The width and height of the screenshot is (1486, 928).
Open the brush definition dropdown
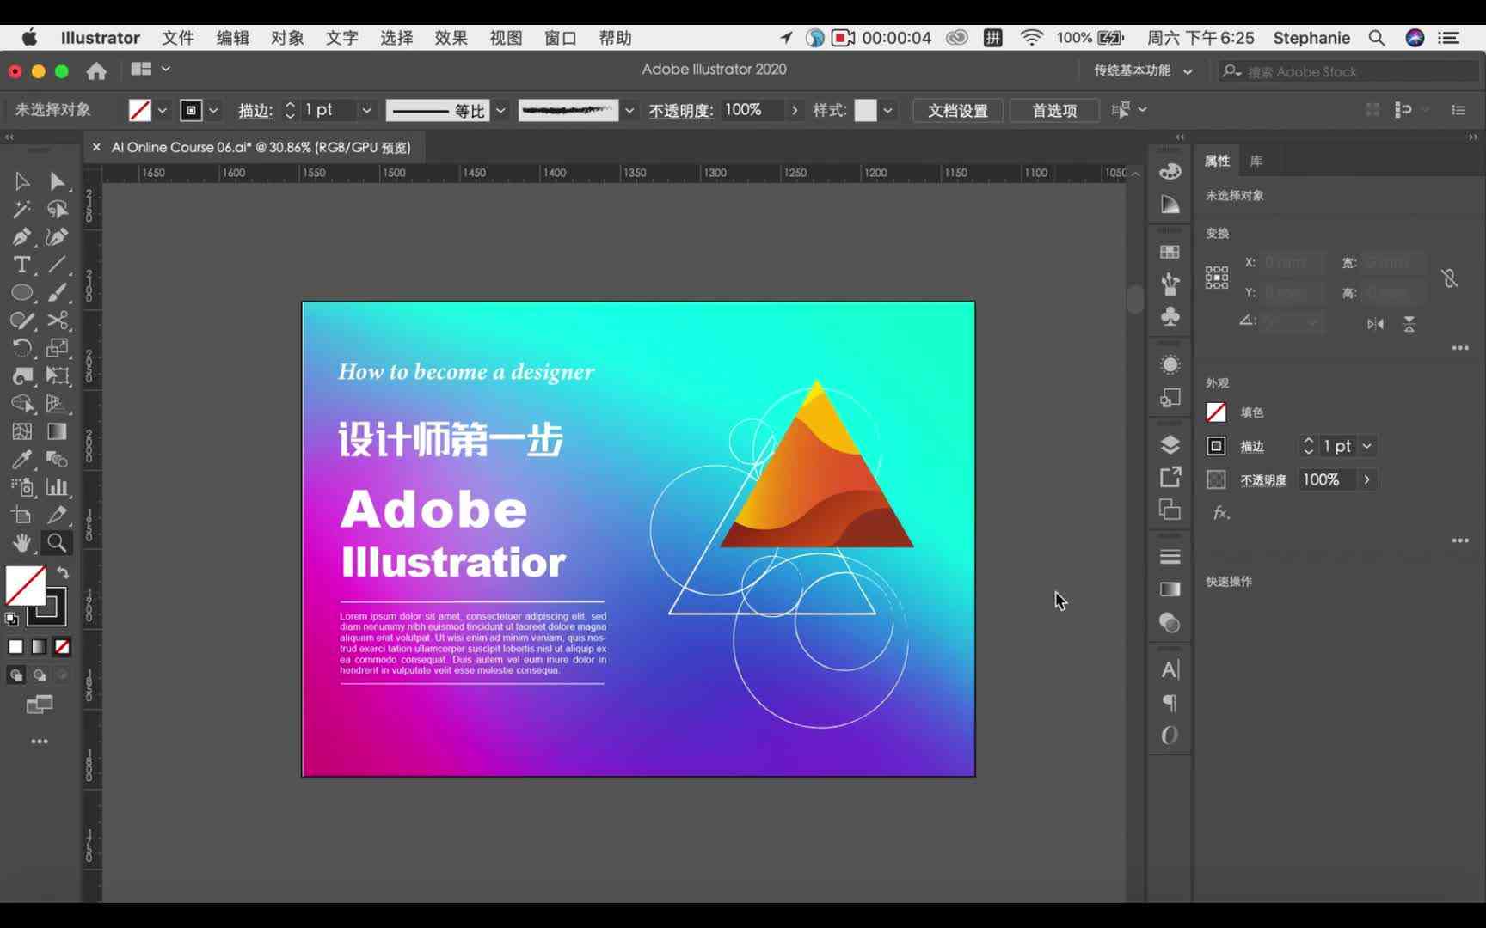(629, 110)
